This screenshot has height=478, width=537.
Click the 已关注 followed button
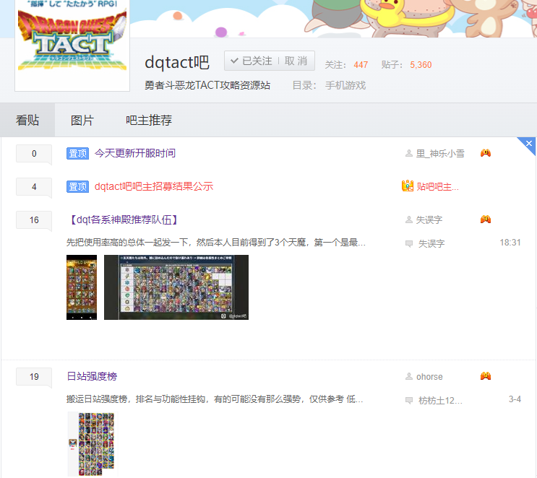pos(252,61)
